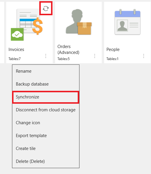Click the green cloud checkmark badge
Screen dimensions: 151x174
17,34
